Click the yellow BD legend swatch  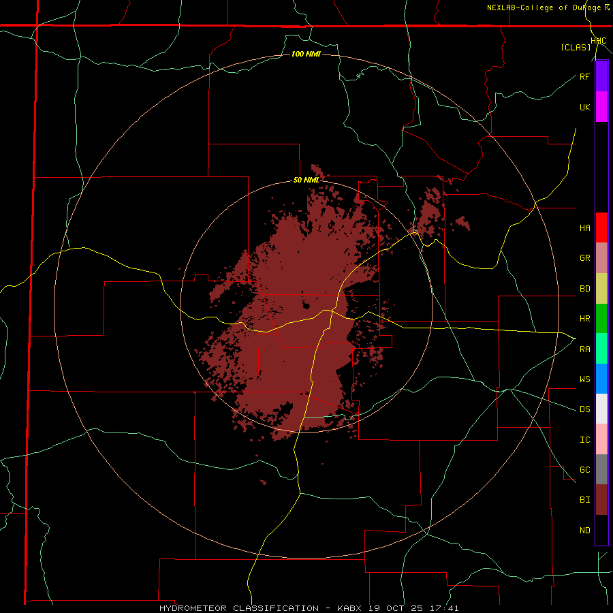coord(601,289)
